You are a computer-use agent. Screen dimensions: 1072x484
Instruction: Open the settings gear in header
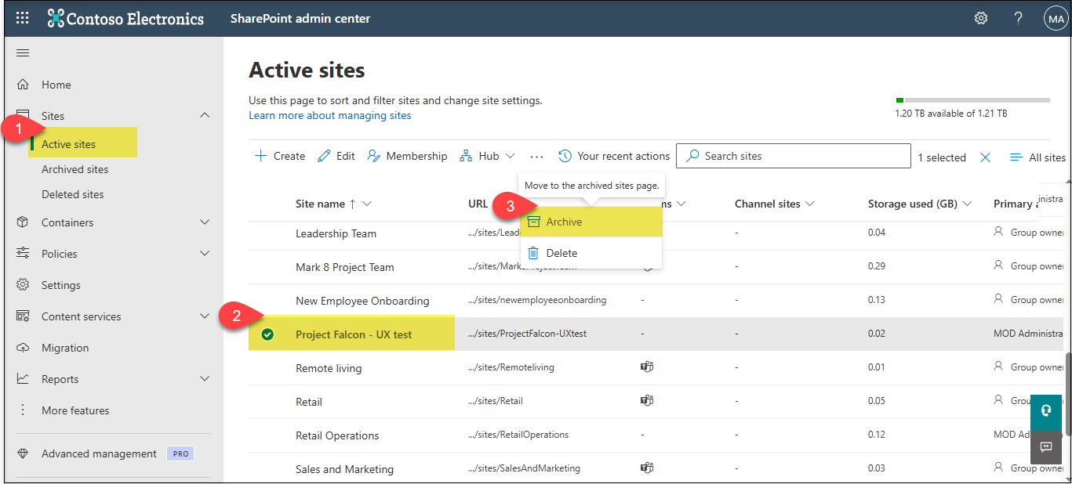coord(980,18)
